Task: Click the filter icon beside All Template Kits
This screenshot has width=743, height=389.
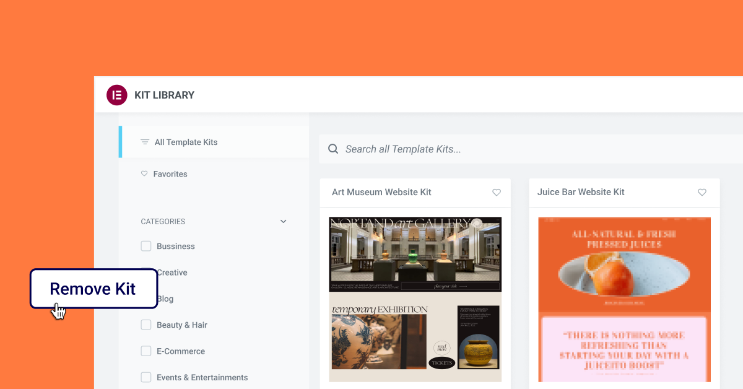Action: pos(145,142)
